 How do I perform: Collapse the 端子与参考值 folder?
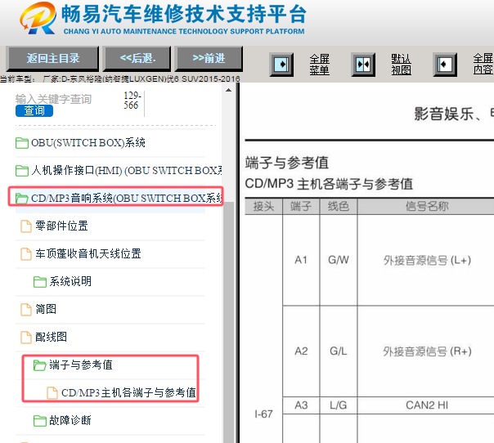tap(81, 365)
